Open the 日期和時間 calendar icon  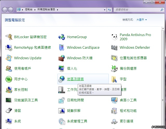[62, 100]
